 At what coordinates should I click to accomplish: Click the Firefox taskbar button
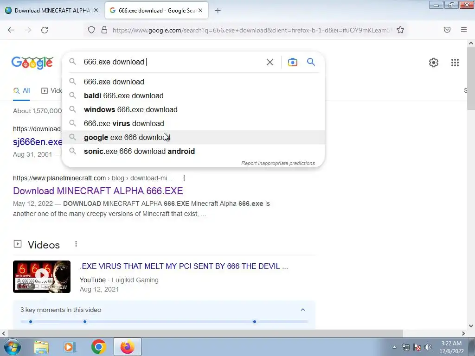tap(127, 347)
